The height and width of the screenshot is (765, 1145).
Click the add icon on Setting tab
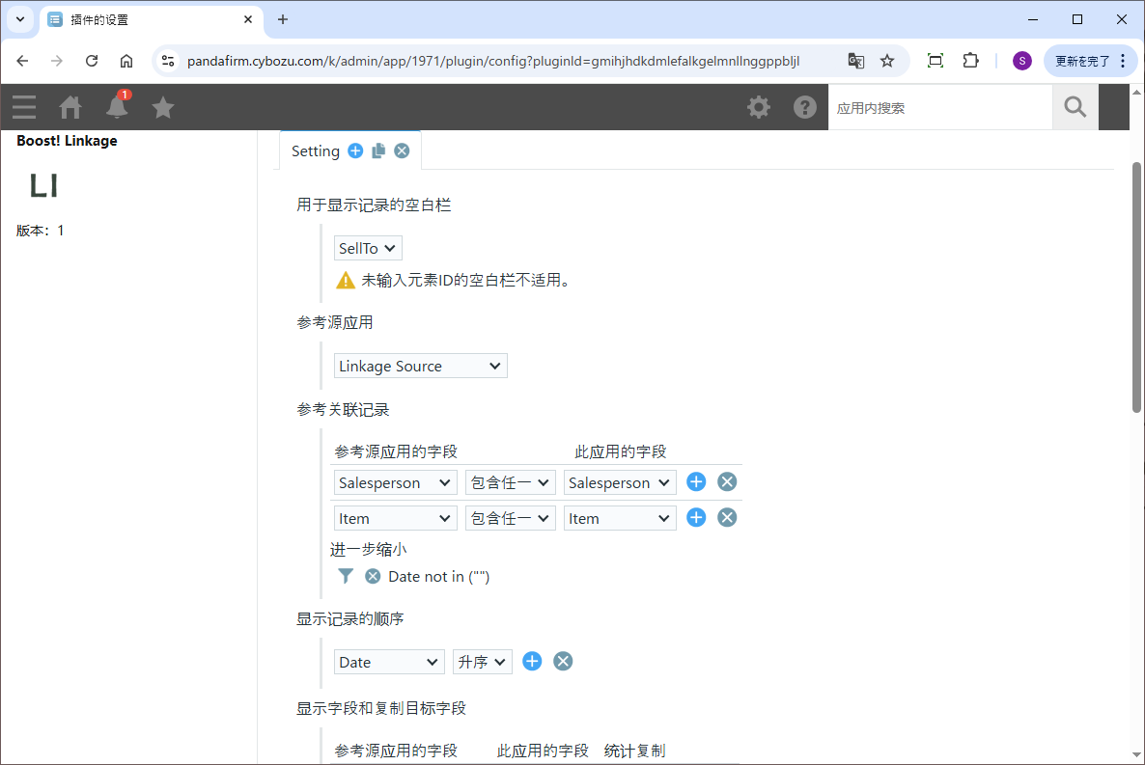[355, 150]
